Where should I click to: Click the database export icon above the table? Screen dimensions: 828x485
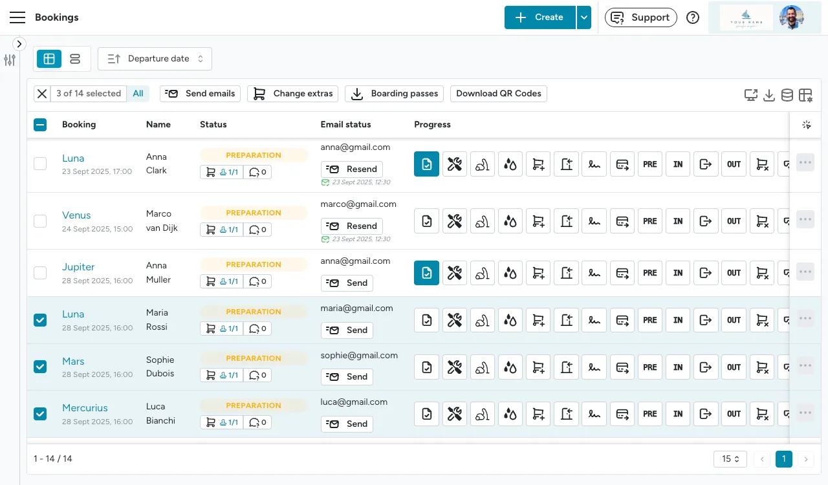point(787,94)
